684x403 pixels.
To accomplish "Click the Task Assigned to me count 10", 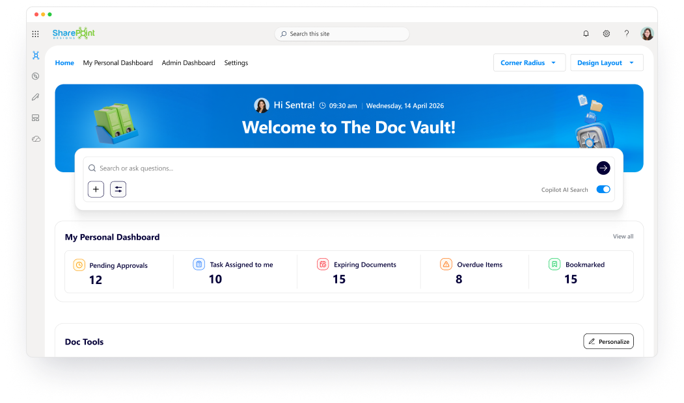I will click(215, 279).
